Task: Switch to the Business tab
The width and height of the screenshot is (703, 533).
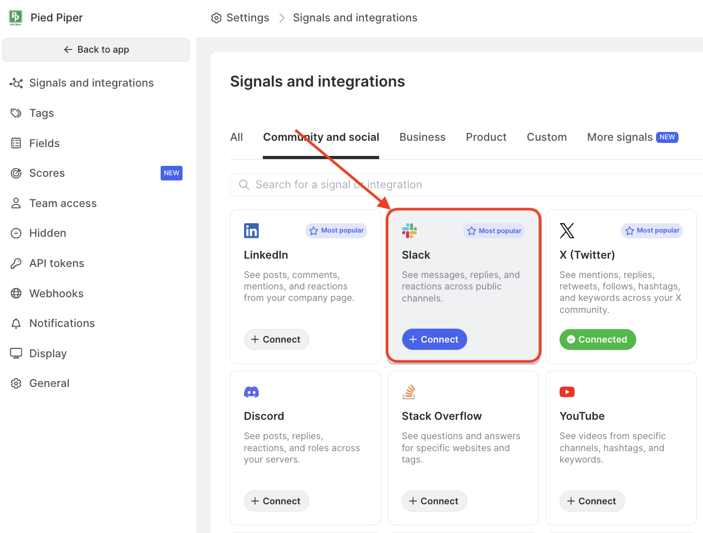Action: pos(422,137)
